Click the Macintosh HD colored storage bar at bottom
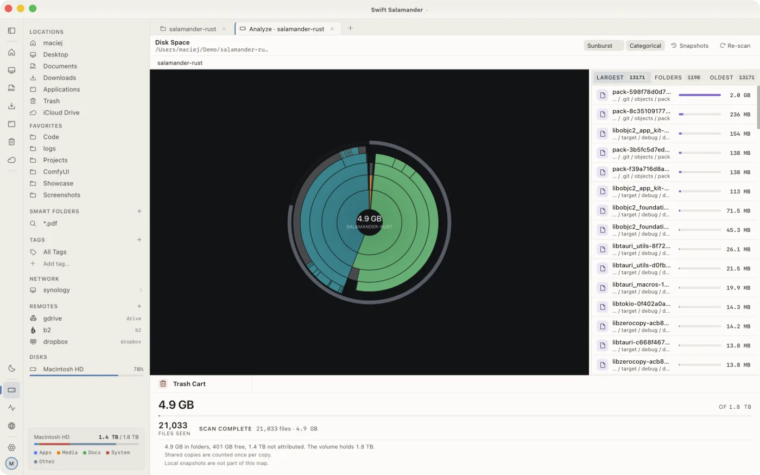This screenshot has width=760, height=475. click(x=86, y=444)
